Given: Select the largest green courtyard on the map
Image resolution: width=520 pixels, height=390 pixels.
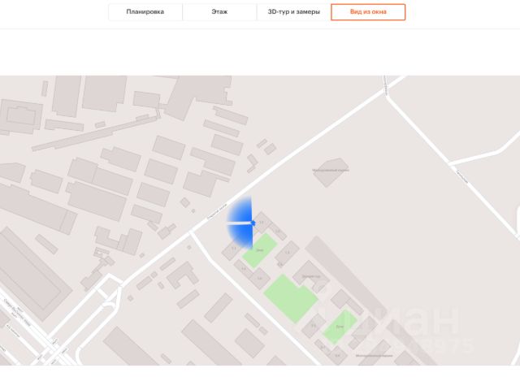Looking at the screenshot, I should click(x=290, y=297).
